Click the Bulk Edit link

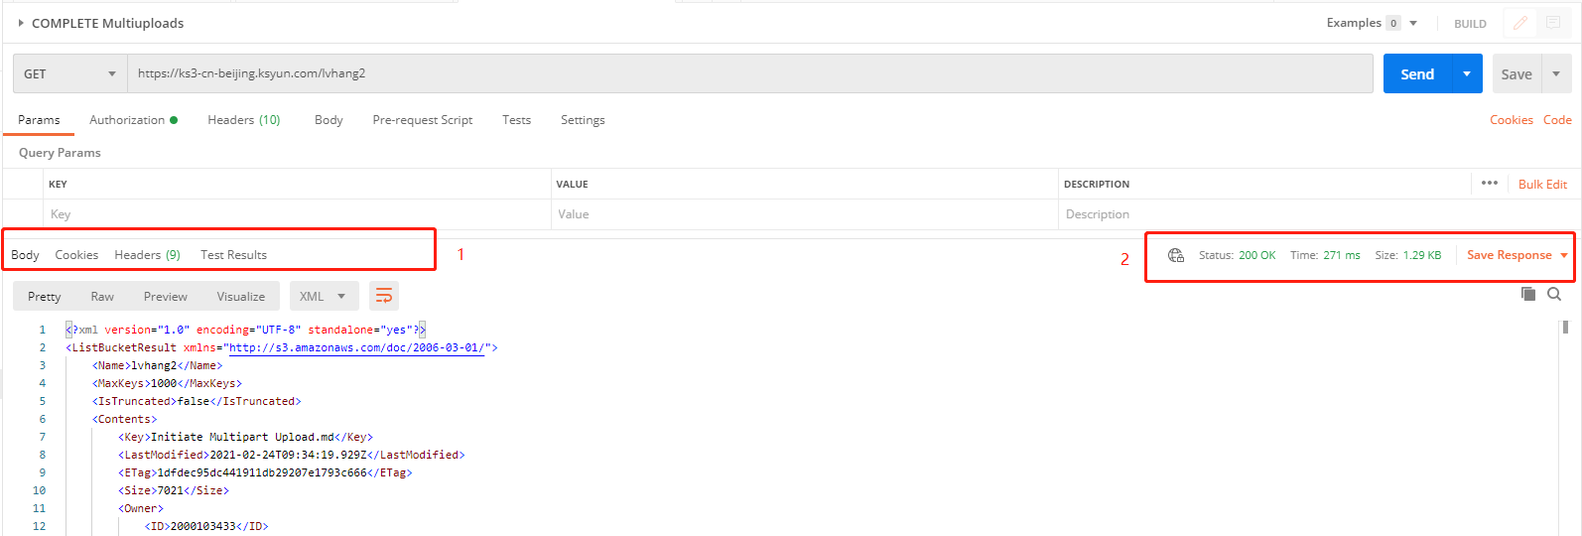coord(1542,184)
